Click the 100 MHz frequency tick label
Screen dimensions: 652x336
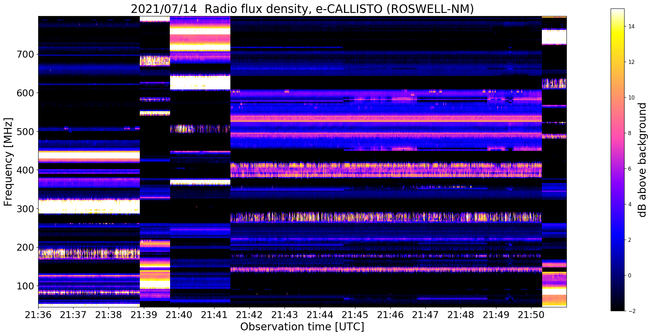click(25, 286)
